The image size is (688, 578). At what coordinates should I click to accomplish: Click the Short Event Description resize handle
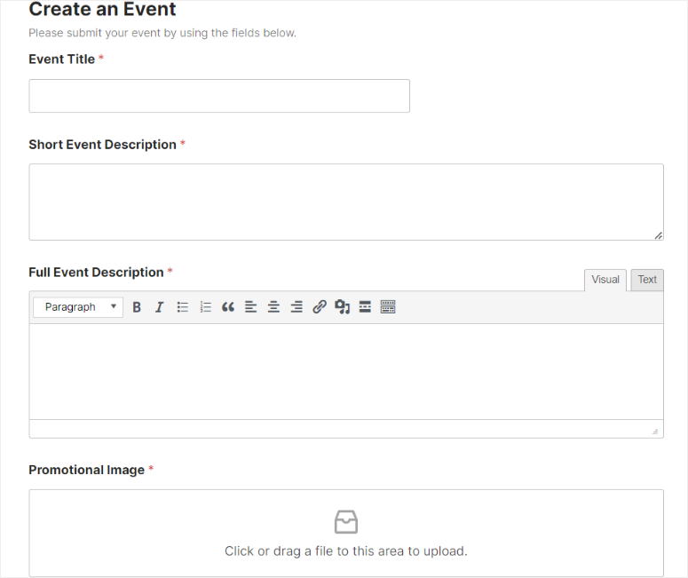tap(659, 235)
